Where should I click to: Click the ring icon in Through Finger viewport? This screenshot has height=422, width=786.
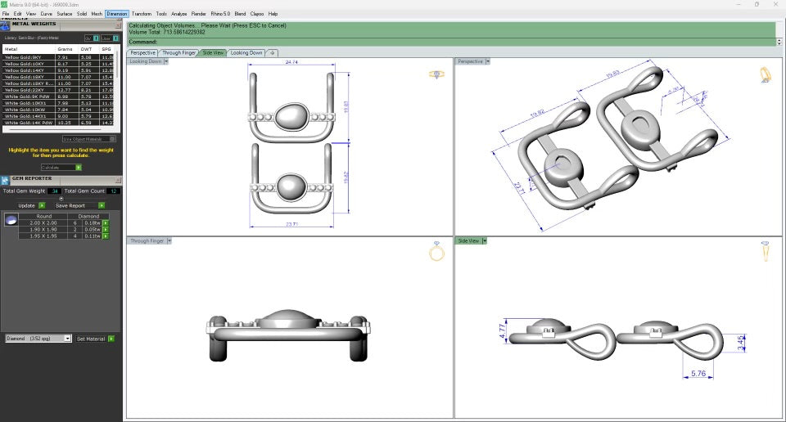tap(436, 253)
